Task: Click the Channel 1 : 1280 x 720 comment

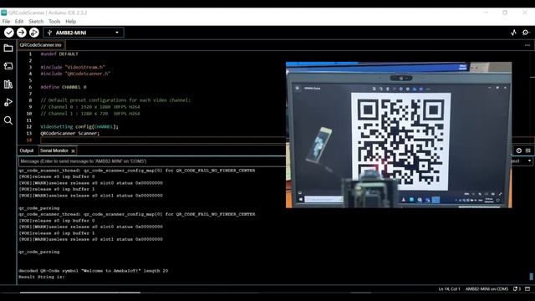Action: click(x=90, y=114)
